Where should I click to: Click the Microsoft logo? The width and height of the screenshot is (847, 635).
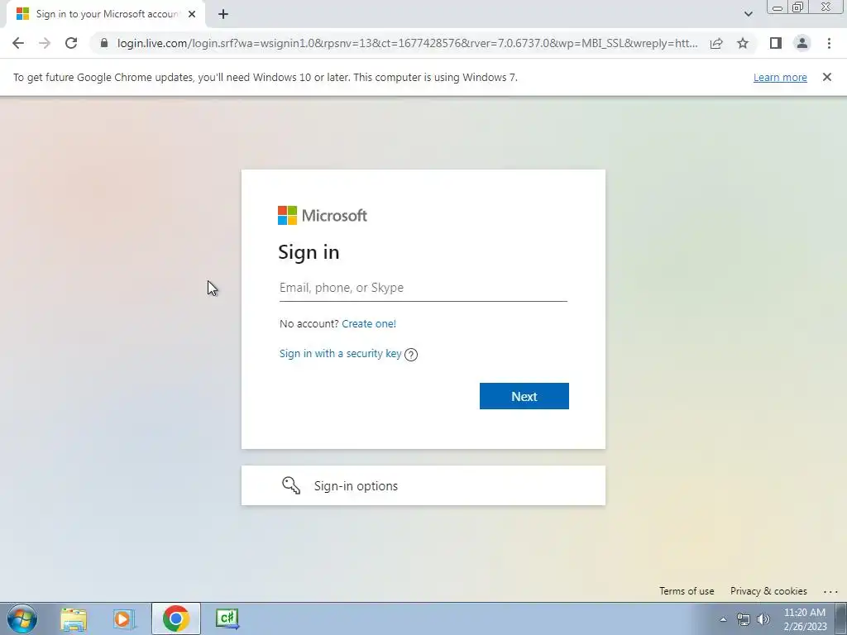coord(323,216)
